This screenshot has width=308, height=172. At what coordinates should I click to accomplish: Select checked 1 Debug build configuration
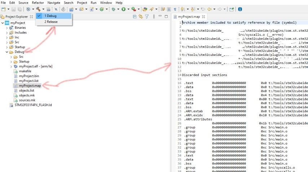coord(54,16)
